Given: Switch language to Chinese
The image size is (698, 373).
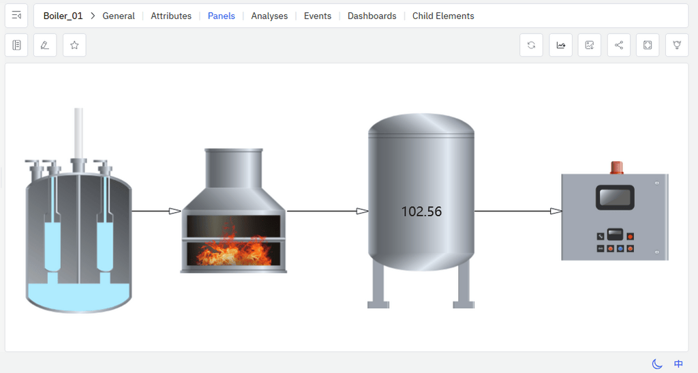Looking at the screenshot, I should pos(678,364).
